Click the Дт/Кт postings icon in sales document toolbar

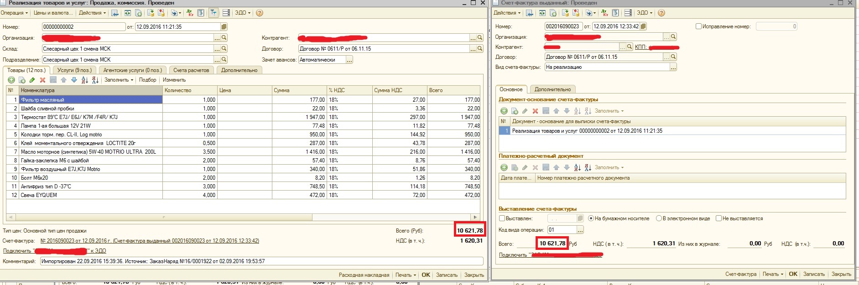pyautogui.click(x=190, y=13)
